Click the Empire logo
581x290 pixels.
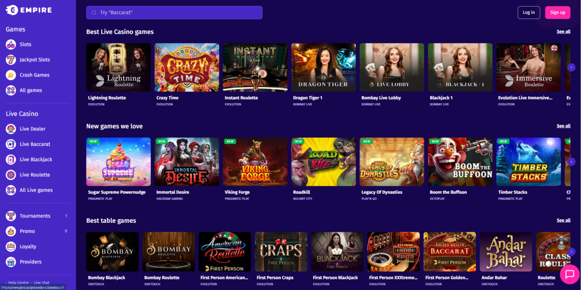(29, 10)
